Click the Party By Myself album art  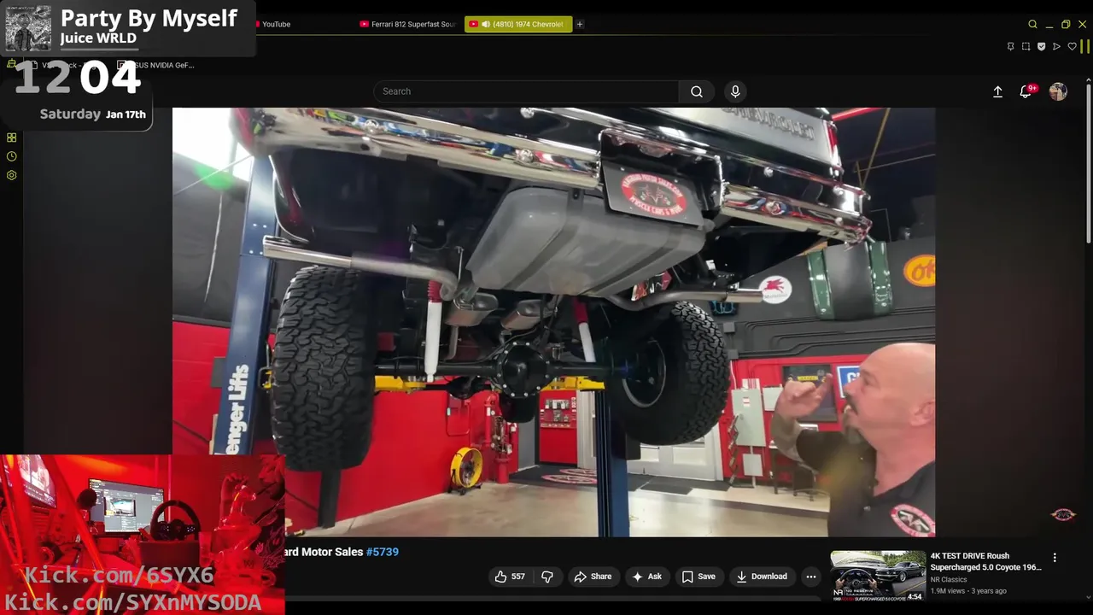tap(28, 28)
